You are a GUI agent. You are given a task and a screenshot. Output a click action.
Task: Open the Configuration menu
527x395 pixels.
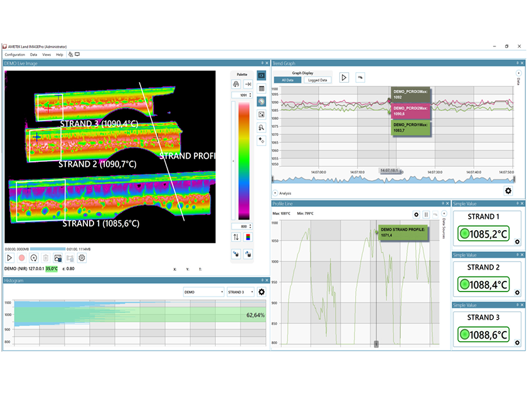(x=15, y=55)
